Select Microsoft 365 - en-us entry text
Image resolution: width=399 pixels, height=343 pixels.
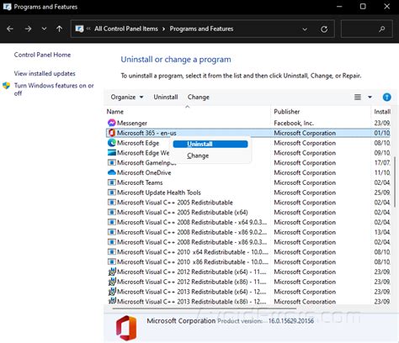click(146, 133)
